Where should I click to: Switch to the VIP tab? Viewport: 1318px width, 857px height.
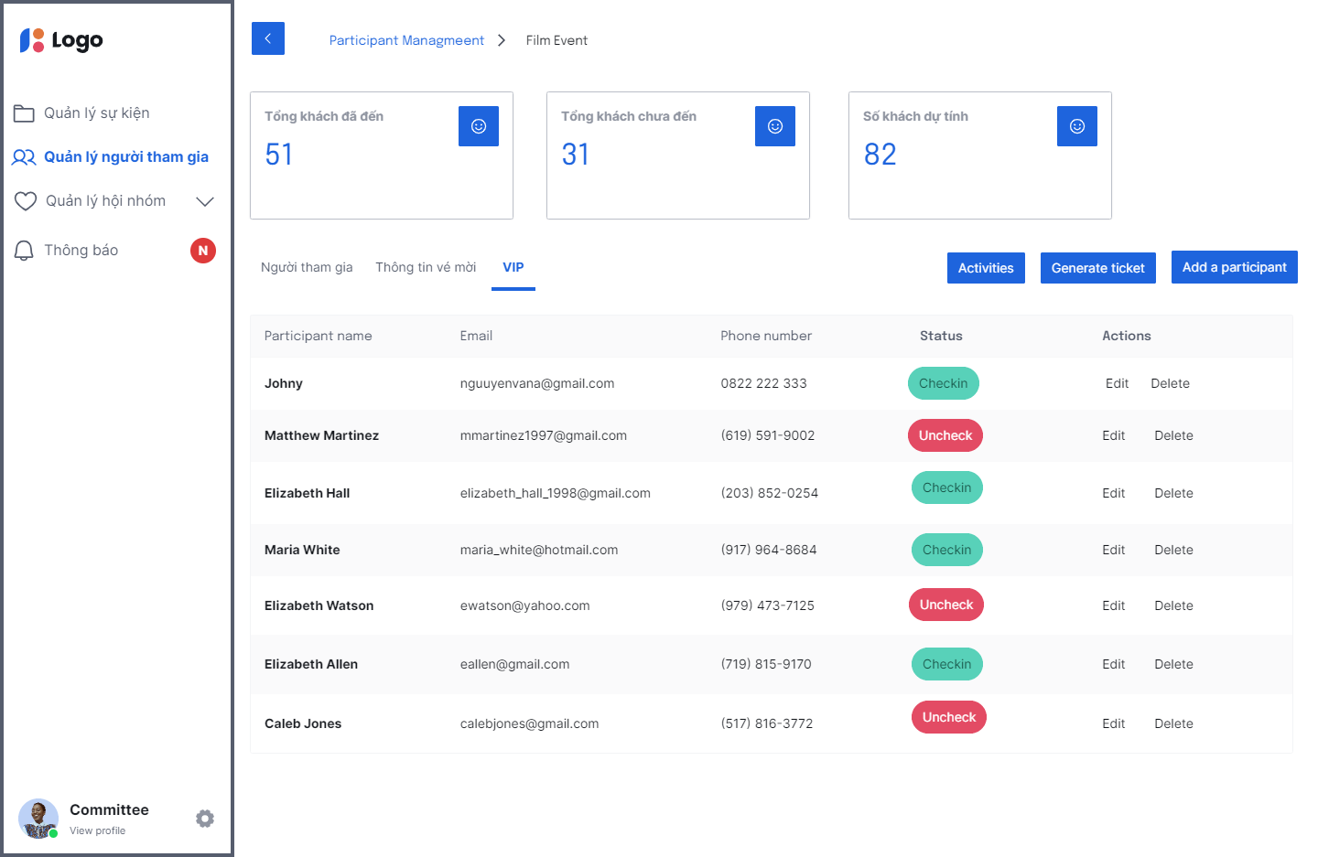[513, 267]
